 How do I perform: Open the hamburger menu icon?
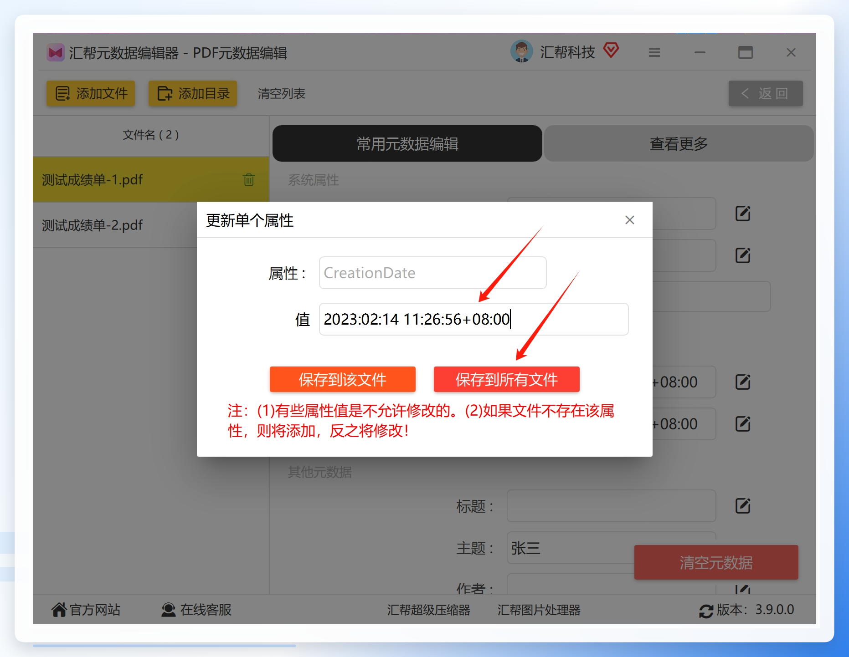click(x=654, y=52)
